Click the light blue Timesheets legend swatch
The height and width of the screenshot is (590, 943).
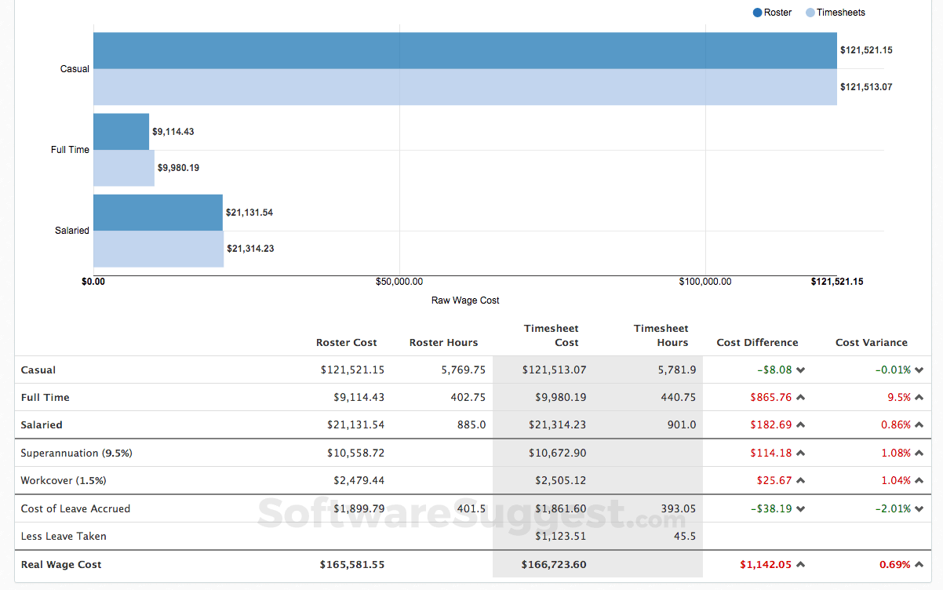809,12
